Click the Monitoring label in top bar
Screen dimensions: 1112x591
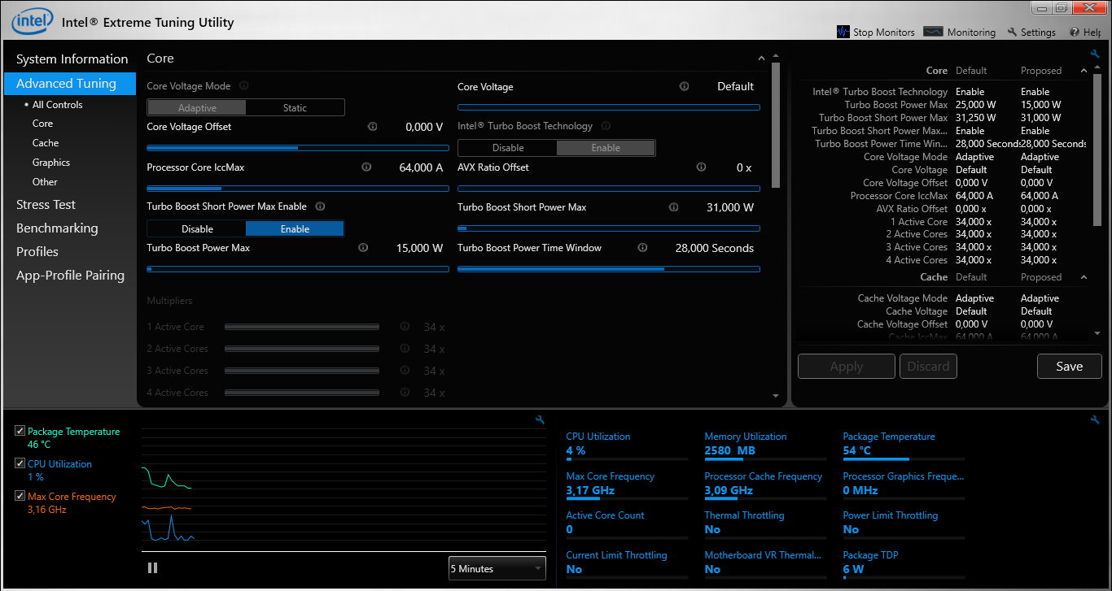tap(971, 33)
